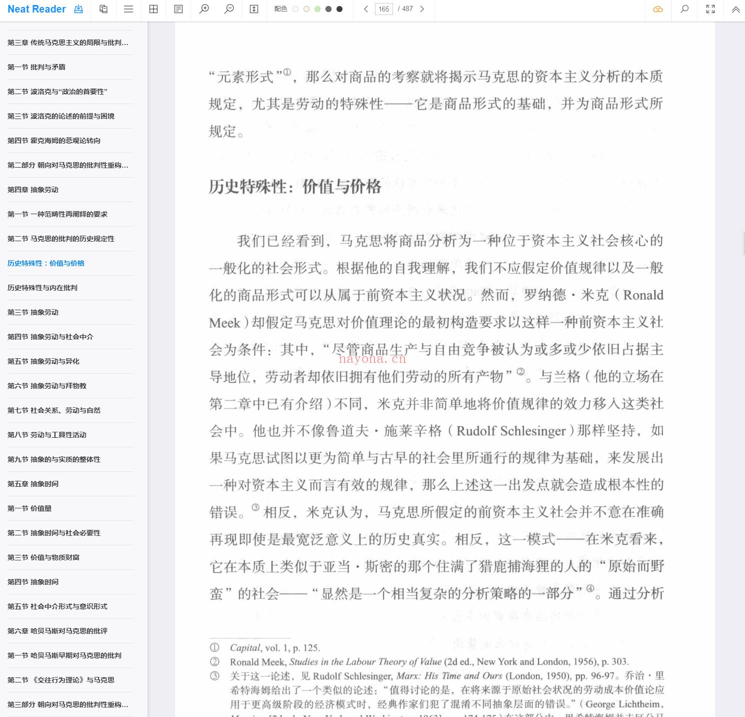This screenshot has height=717, width=745.
Task: Toggle the table of contents list icon
Action: pos(128,9)
